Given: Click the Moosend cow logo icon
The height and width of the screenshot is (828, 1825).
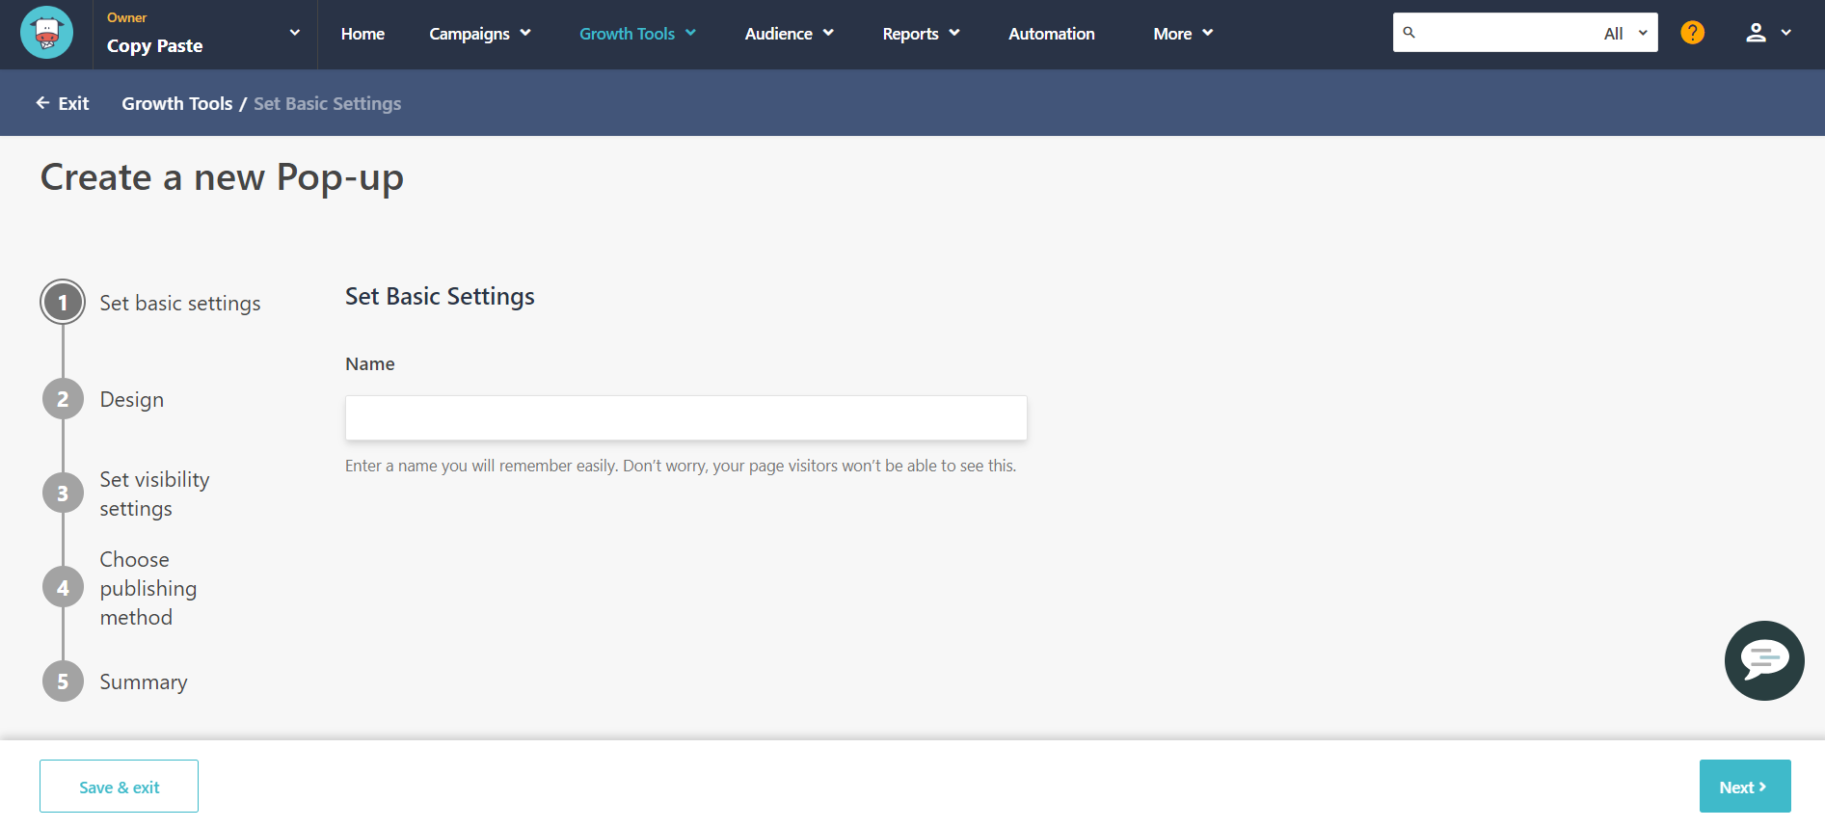Looking at the screenshot, I should pyautogui.click(x=46, y=33).
